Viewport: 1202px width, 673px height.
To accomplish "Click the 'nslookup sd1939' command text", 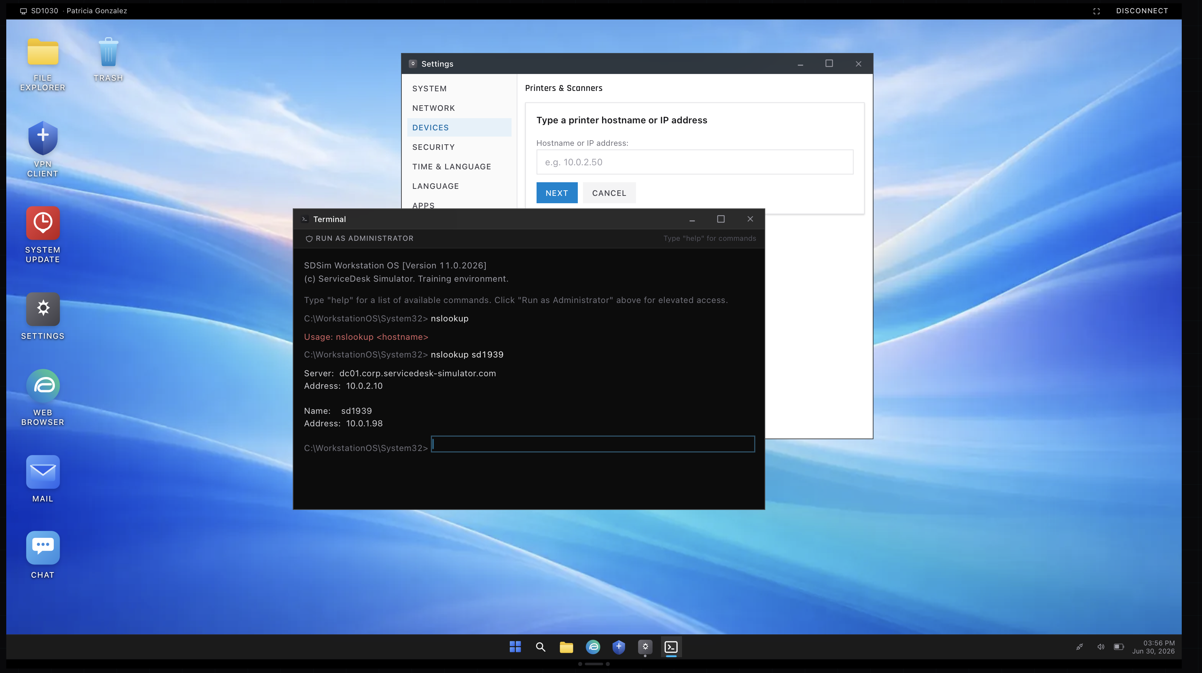I will 467,355.
